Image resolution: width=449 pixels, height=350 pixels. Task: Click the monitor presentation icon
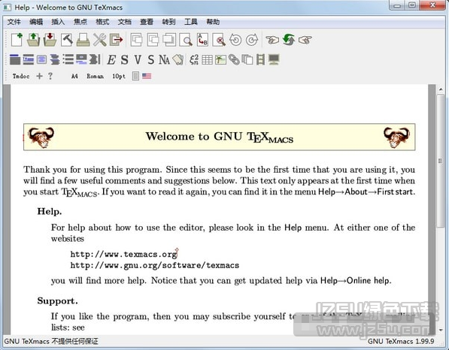274,59
